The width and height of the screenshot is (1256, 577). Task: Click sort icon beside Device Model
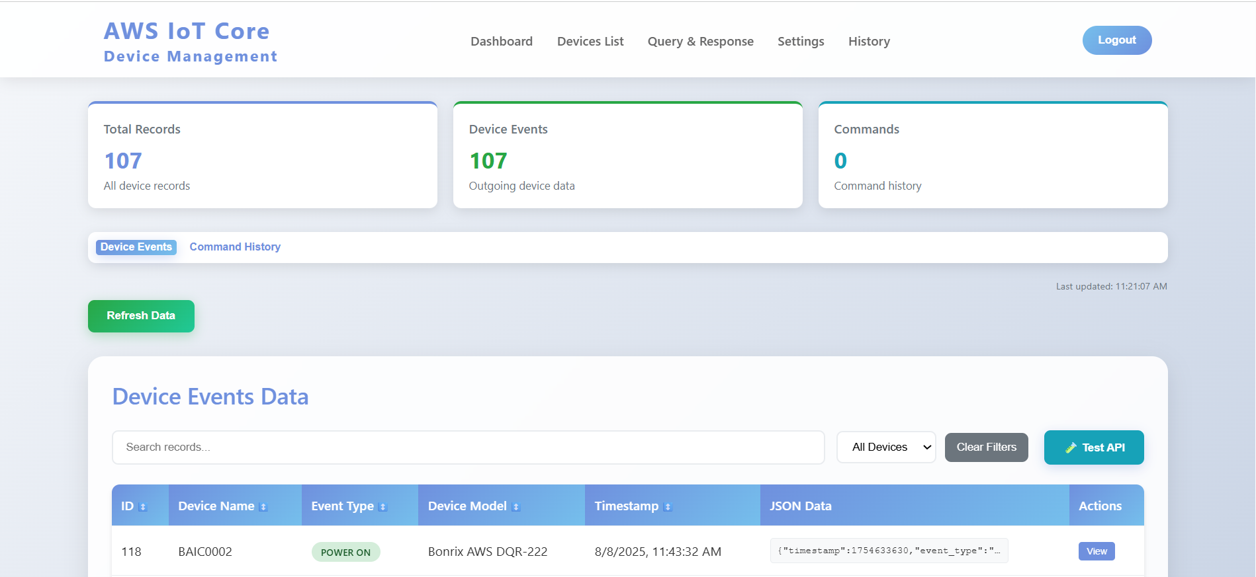pyautogui.click(x=516, y=507)
